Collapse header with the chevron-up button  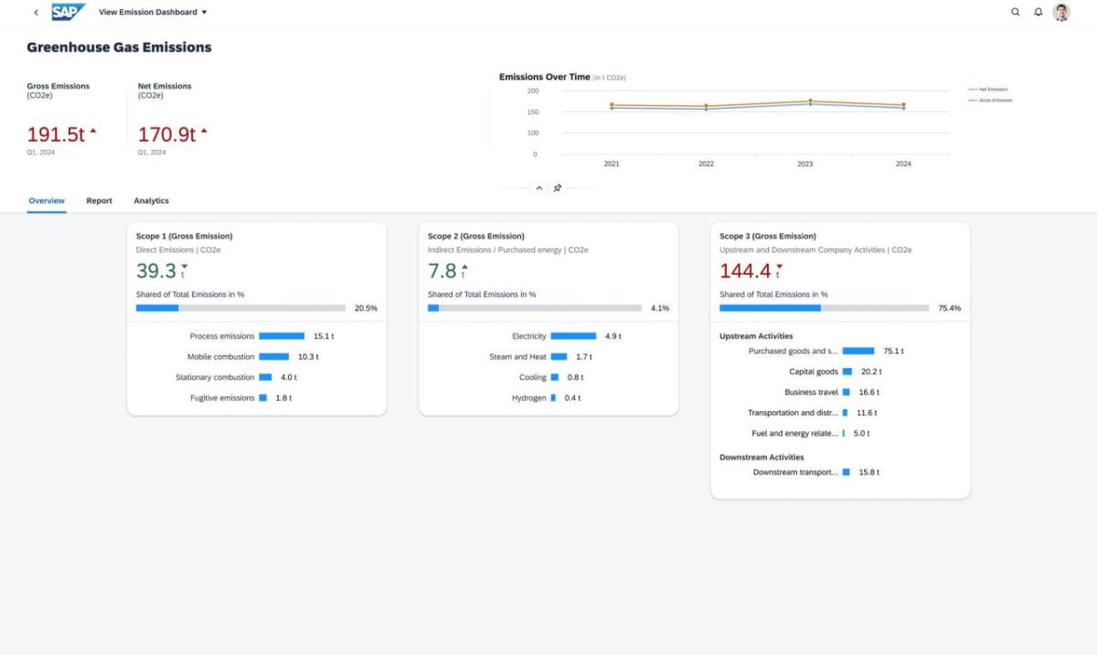pos(538,188)
